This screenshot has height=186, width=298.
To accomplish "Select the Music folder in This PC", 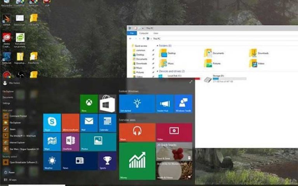I will (x=166, y=64).
